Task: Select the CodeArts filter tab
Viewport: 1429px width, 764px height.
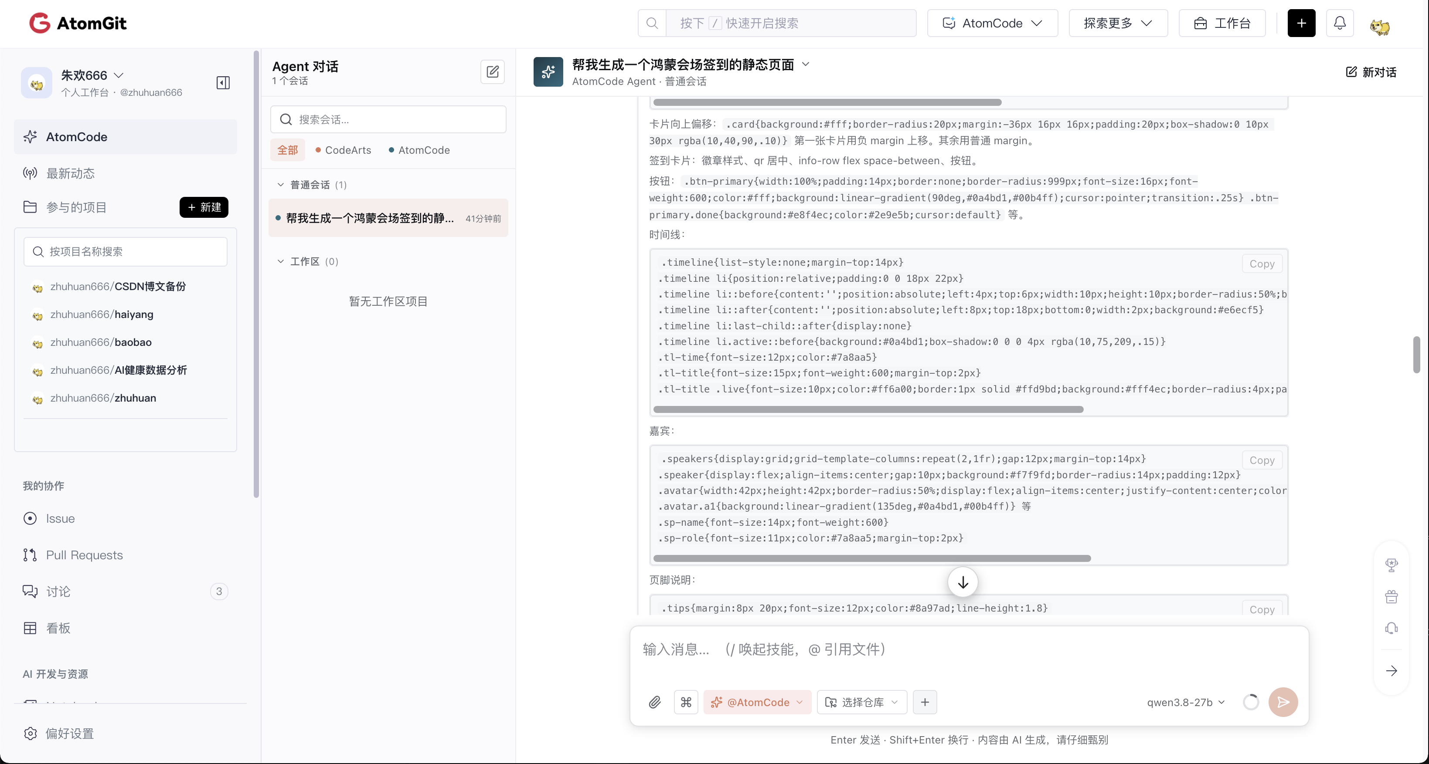Action: click(x=343, y=150)
